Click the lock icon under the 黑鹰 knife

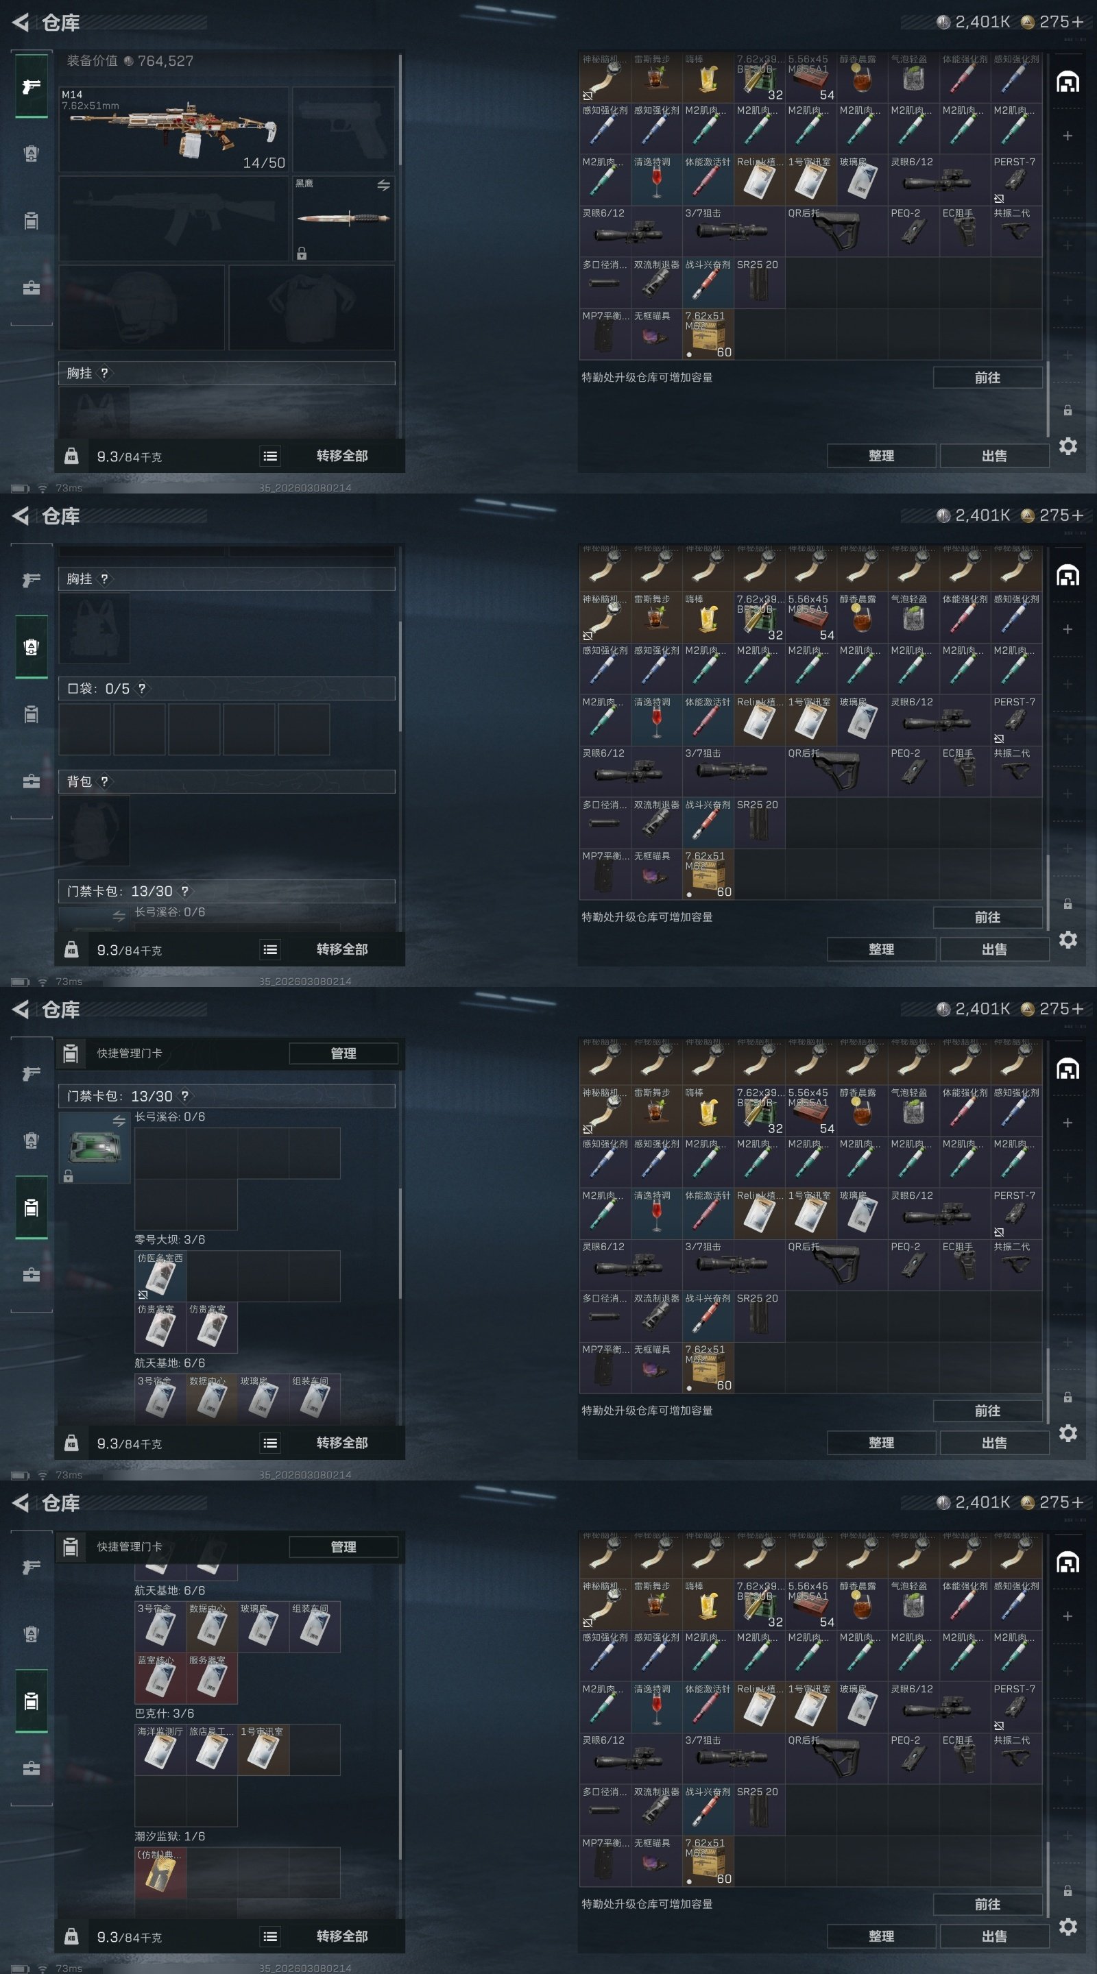302,254
